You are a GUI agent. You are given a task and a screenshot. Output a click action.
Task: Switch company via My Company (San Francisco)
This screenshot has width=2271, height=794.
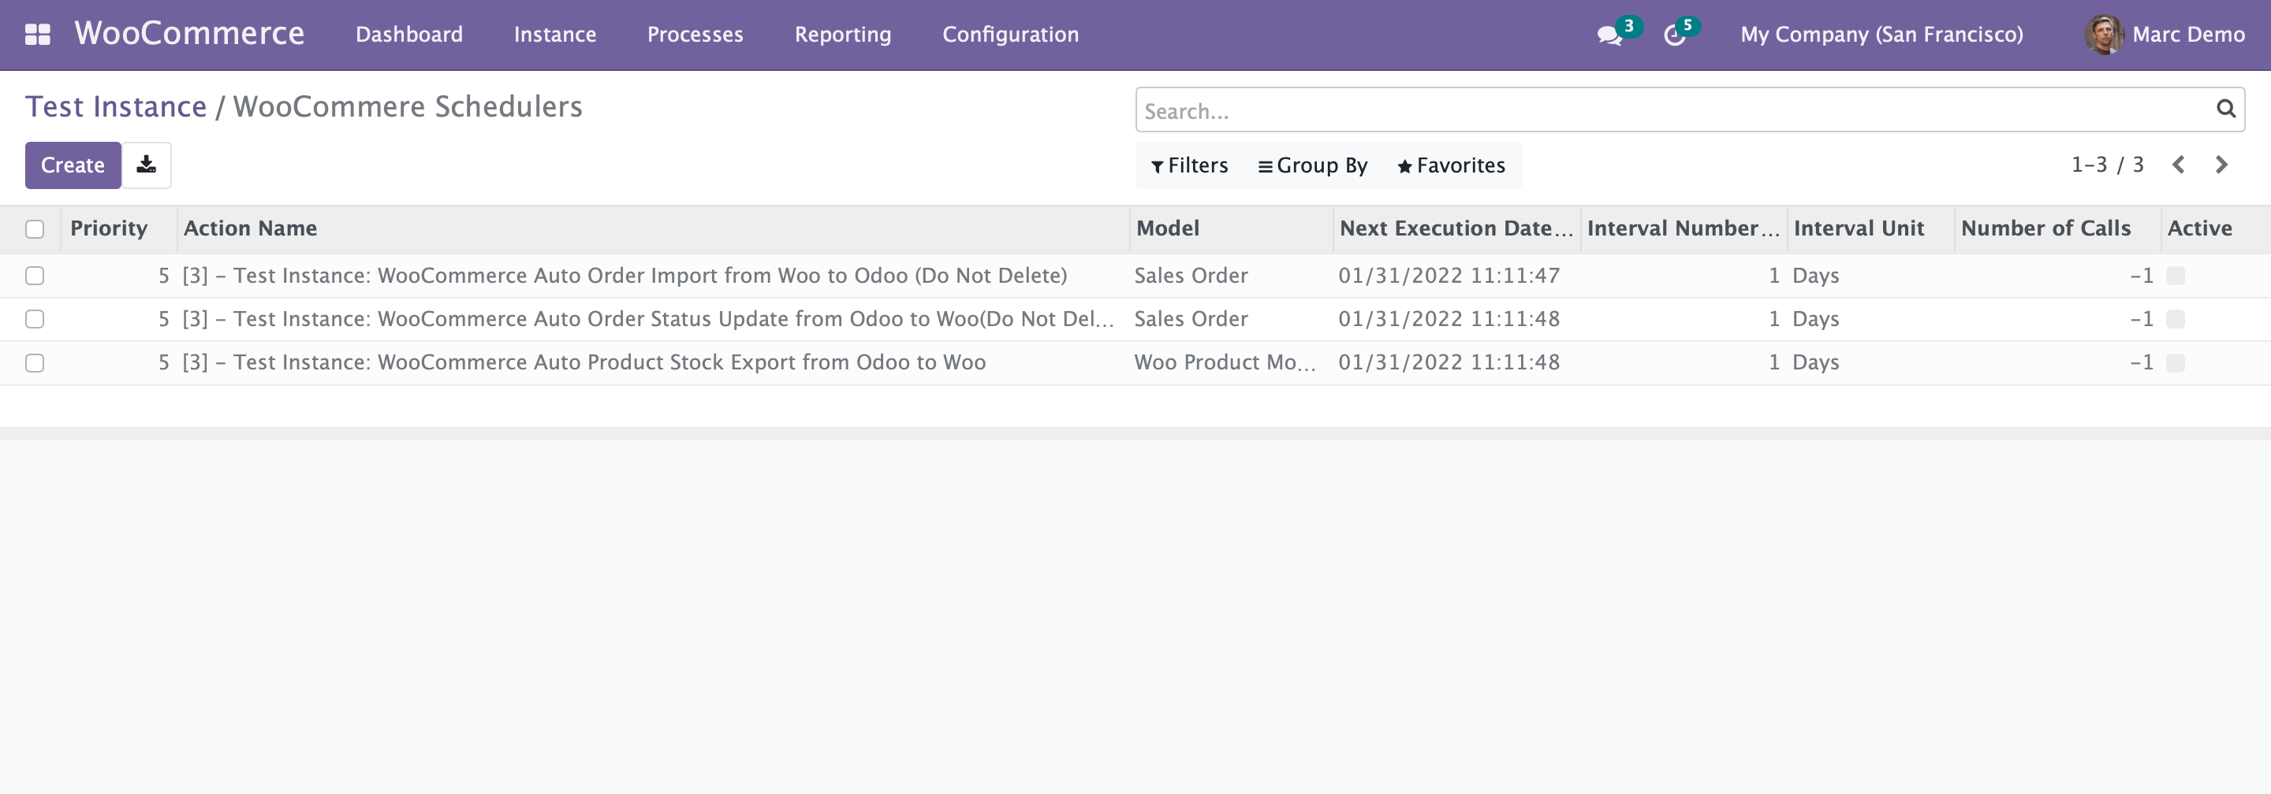click(1883, 35)
